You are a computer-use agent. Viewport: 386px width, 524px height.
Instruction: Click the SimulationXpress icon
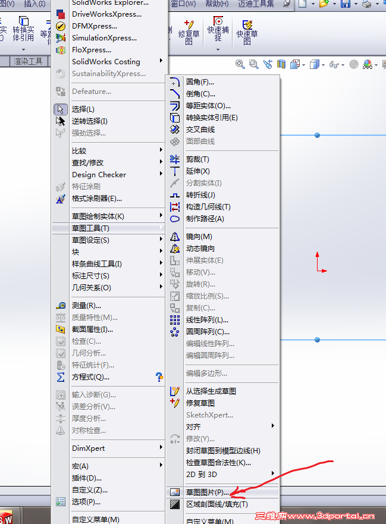[61, 38]
